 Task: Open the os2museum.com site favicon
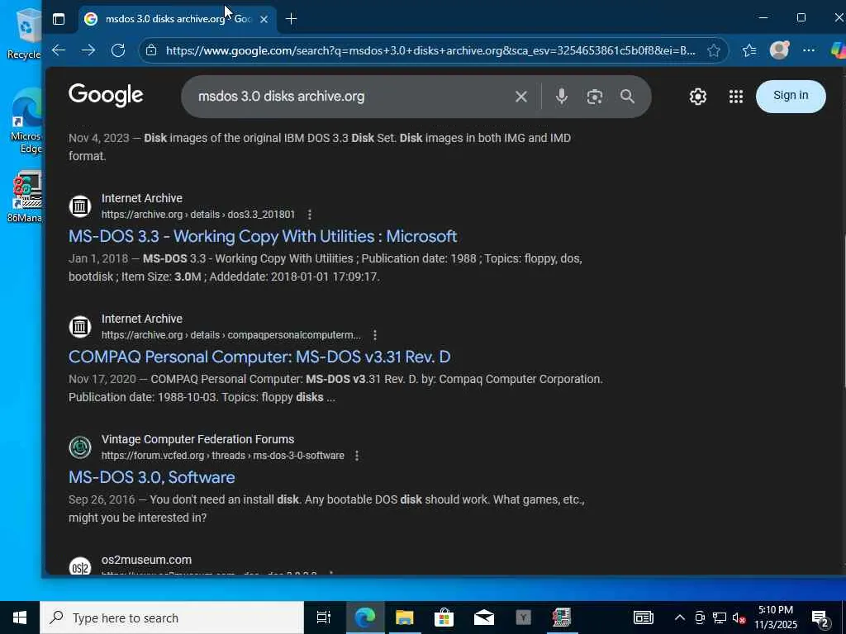point(80,566)
